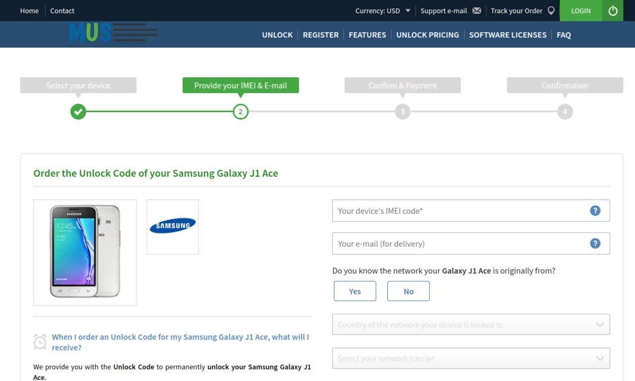Click the Contact link in the top bar

62,10
